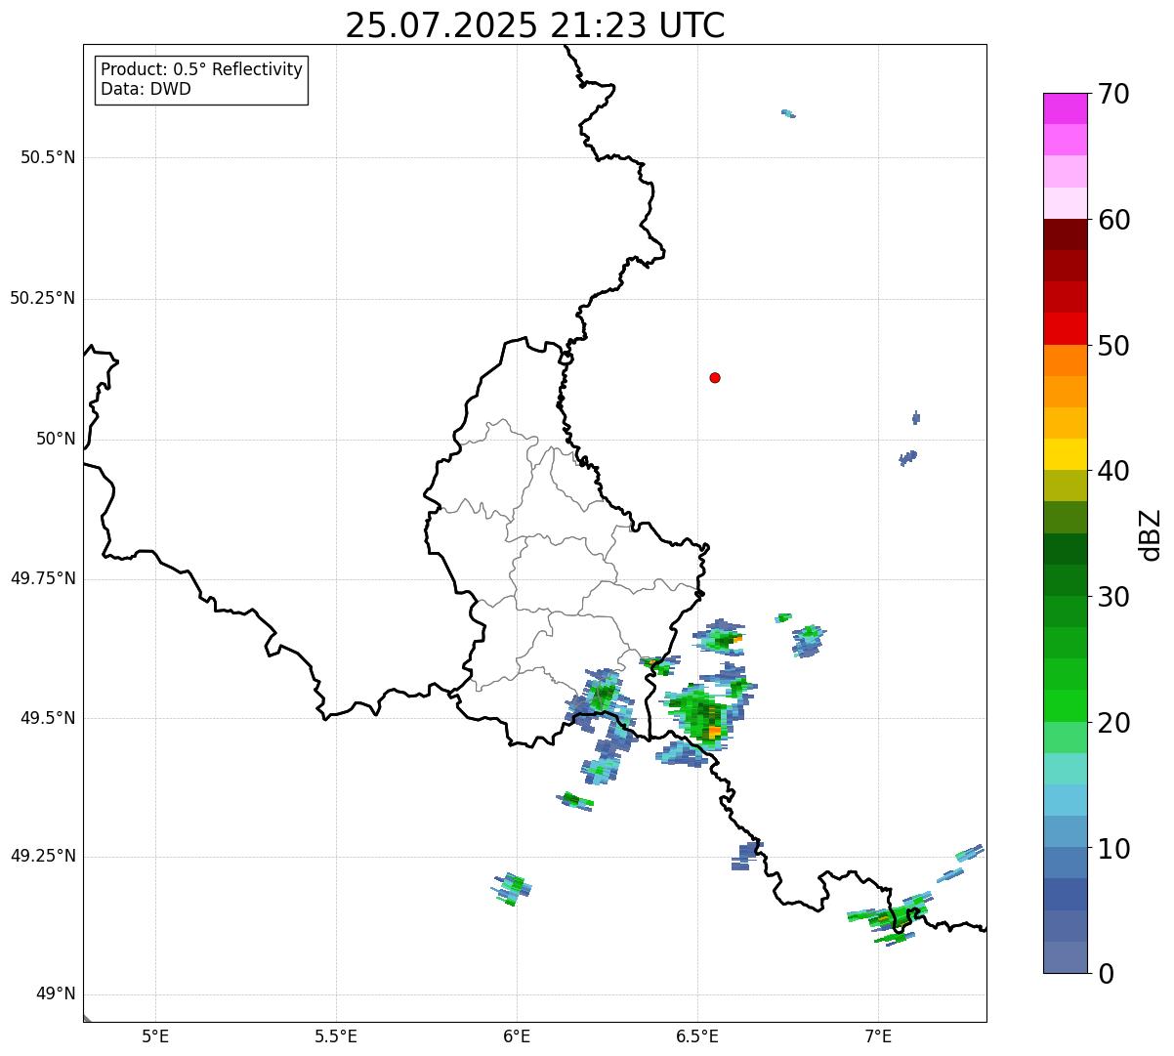Click the 6.5°E longitude label
The image size is (1174, 1056).
tap(697, 1036)
